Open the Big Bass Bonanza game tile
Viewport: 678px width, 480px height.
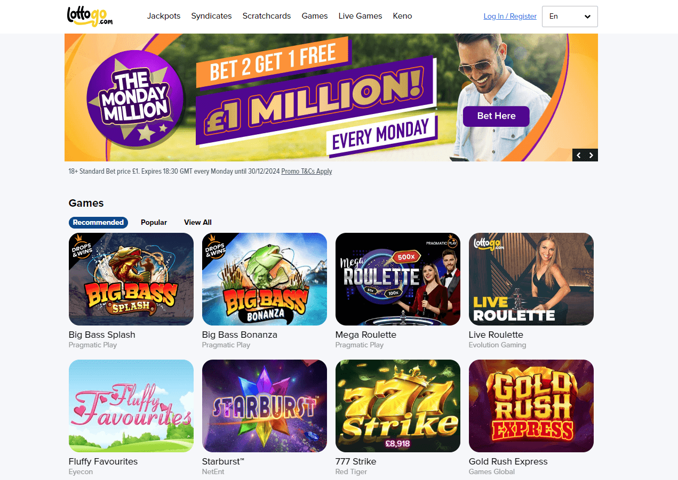click(265, 279)
